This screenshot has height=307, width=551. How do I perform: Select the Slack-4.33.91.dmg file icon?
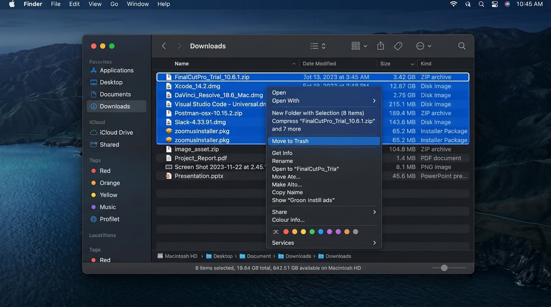[x=169, y=122]
